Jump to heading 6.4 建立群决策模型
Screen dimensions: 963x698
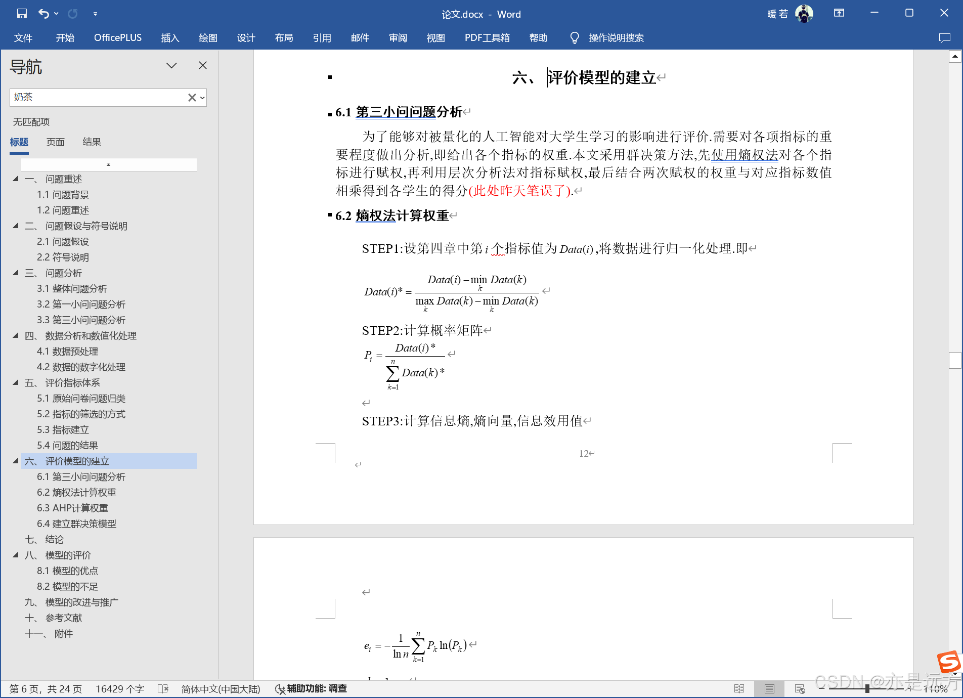[x=76, y=524]
